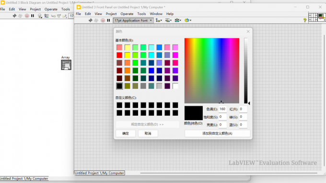326x183 pixels.
Task: Toggle Retain Wire Values in Block Diagram toolbar
Action: pyautogui.click(x=46, y=16)
